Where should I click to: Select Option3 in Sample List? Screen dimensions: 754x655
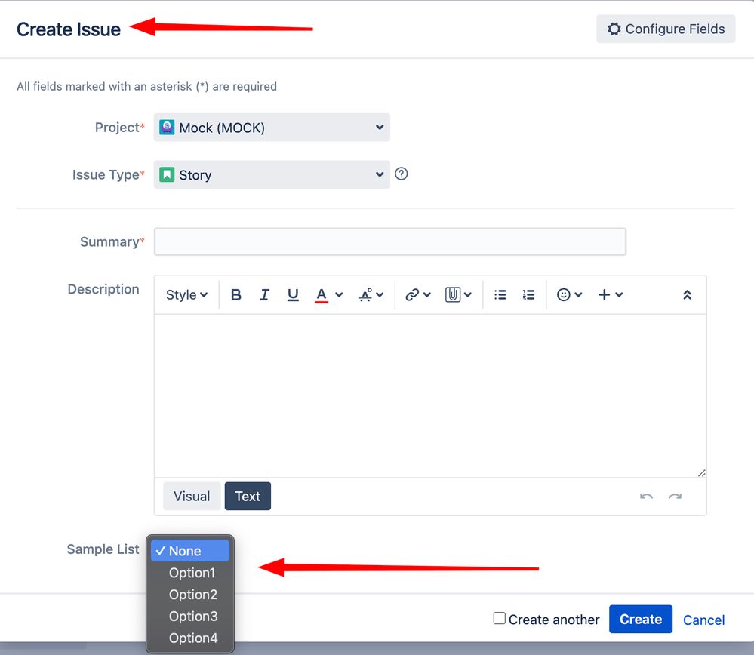coord(190,616)
